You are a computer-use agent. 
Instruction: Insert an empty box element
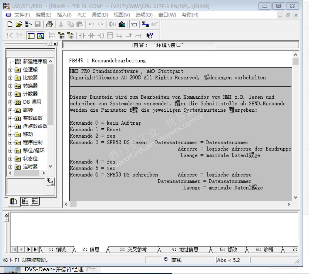point(110,36)
